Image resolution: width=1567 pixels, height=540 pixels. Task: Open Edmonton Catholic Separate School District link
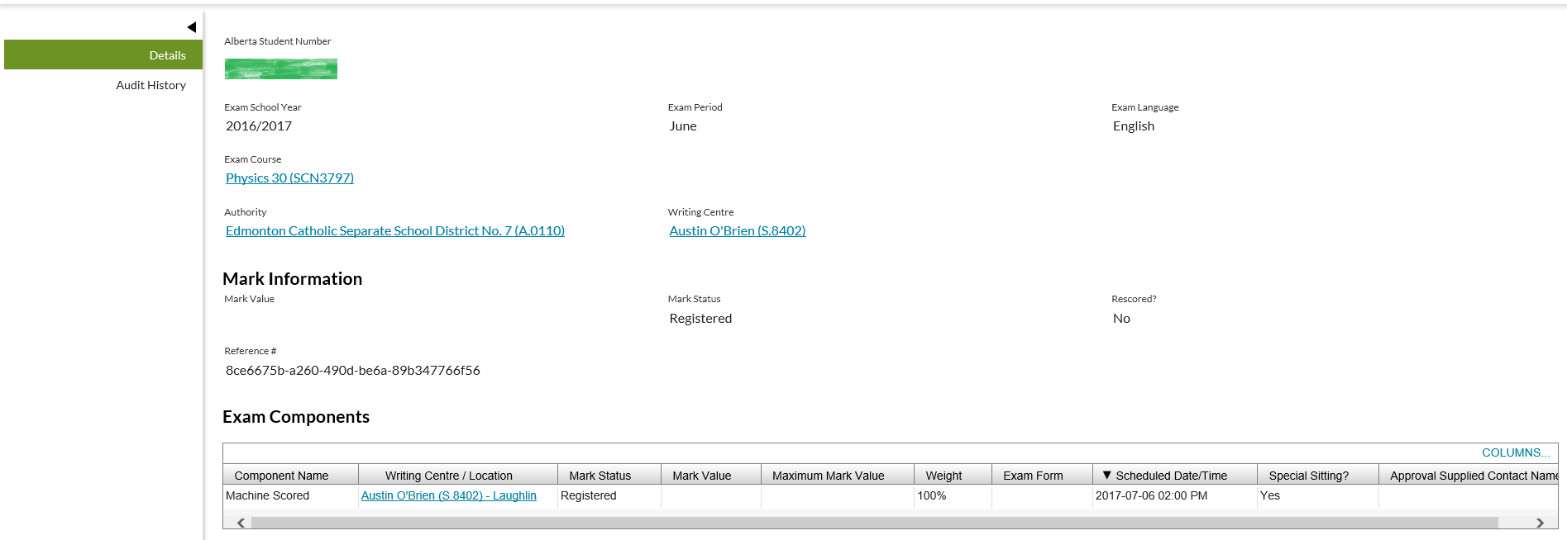tap(394, 231)
